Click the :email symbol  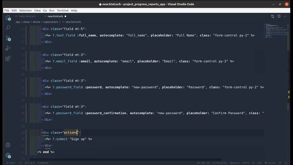point(85,61)
